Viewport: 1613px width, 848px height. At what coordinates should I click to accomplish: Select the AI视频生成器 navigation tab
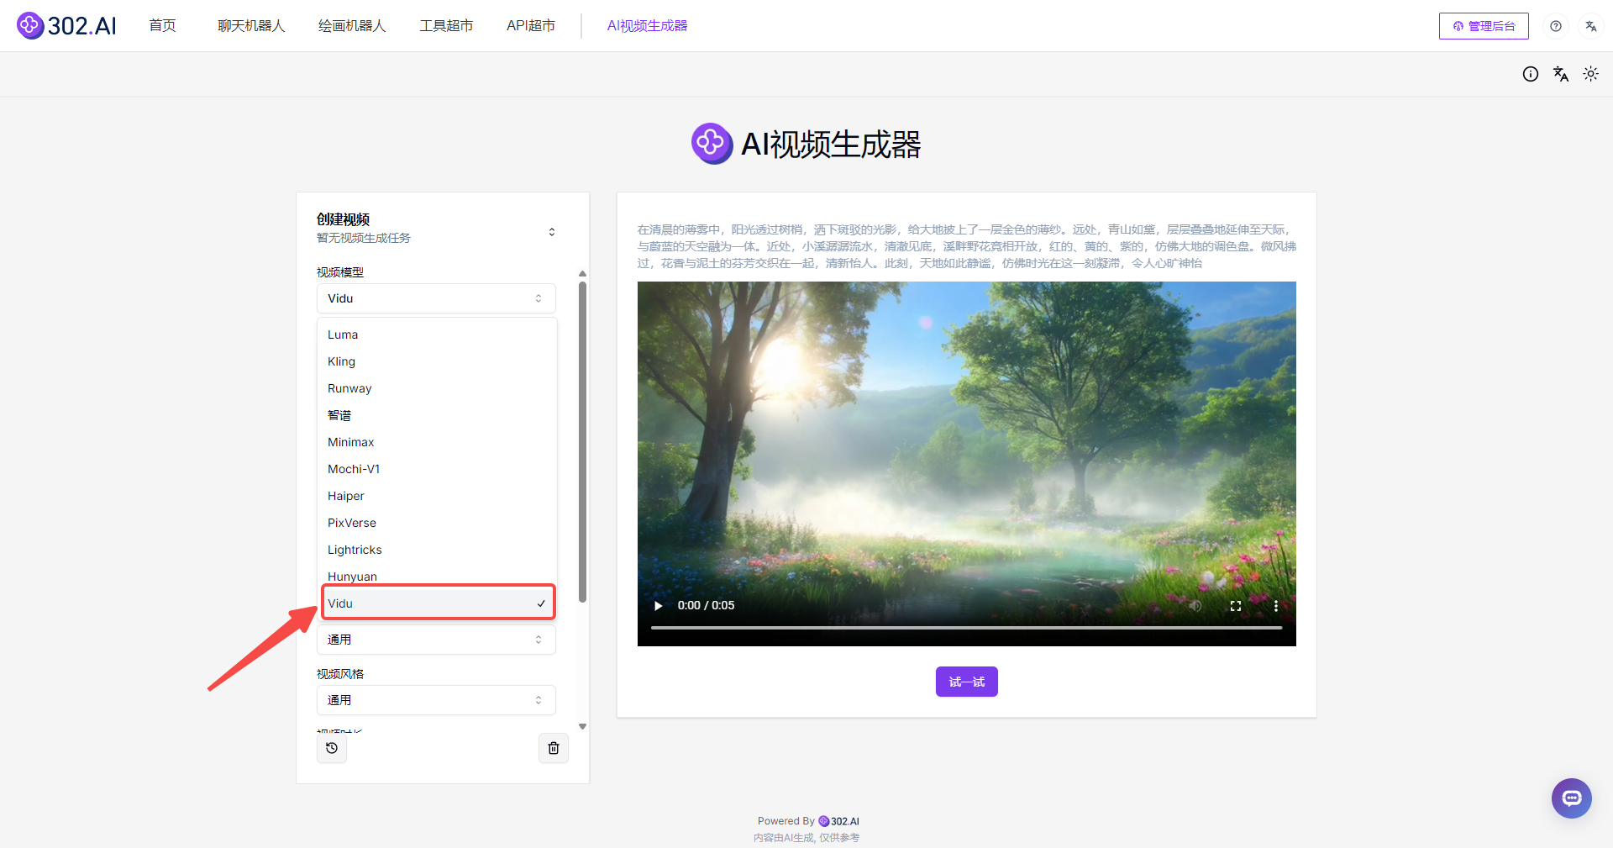(x=647, y=25)
